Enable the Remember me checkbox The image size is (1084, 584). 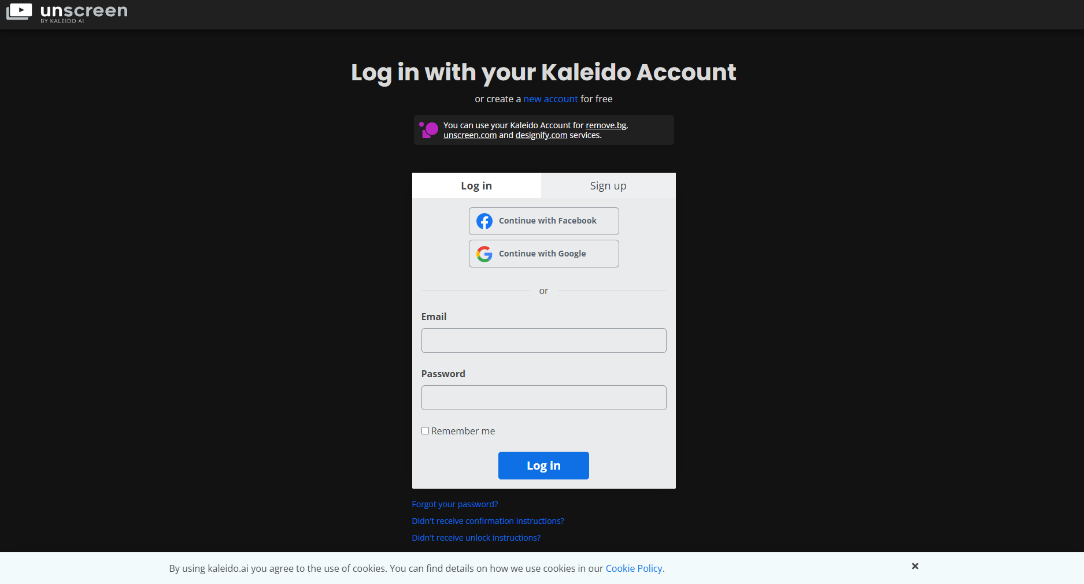click(x=425, y=431)
